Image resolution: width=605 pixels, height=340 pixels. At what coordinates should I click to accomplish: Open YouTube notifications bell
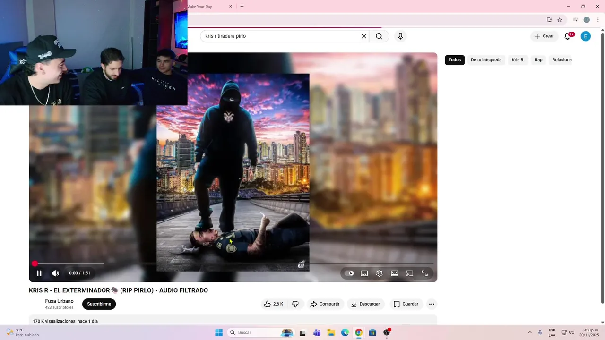point(568,36)
